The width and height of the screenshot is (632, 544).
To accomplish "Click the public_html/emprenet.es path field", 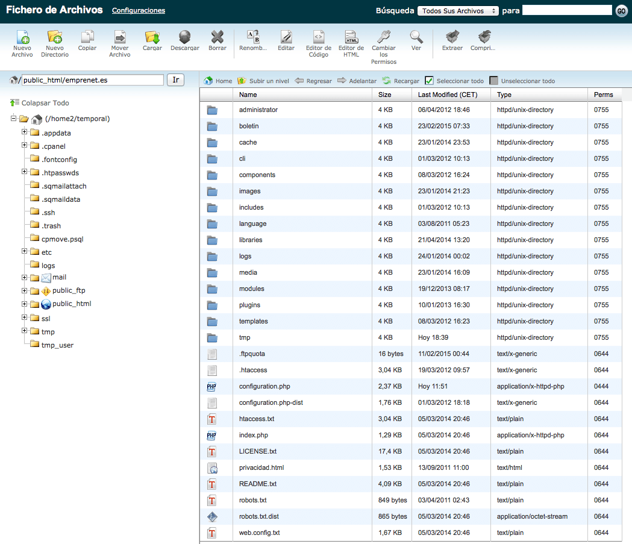I will [x=93, y=80].
